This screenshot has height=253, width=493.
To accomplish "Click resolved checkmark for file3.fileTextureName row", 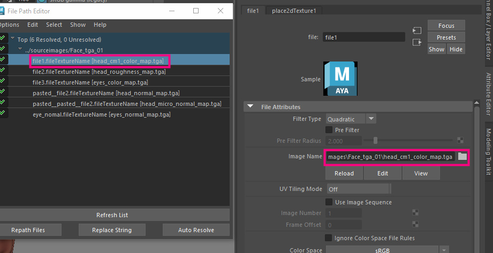I will pos(3,80).
